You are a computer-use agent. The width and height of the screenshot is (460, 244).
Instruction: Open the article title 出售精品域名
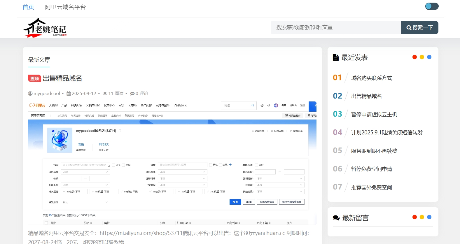(x=62, y=78)
